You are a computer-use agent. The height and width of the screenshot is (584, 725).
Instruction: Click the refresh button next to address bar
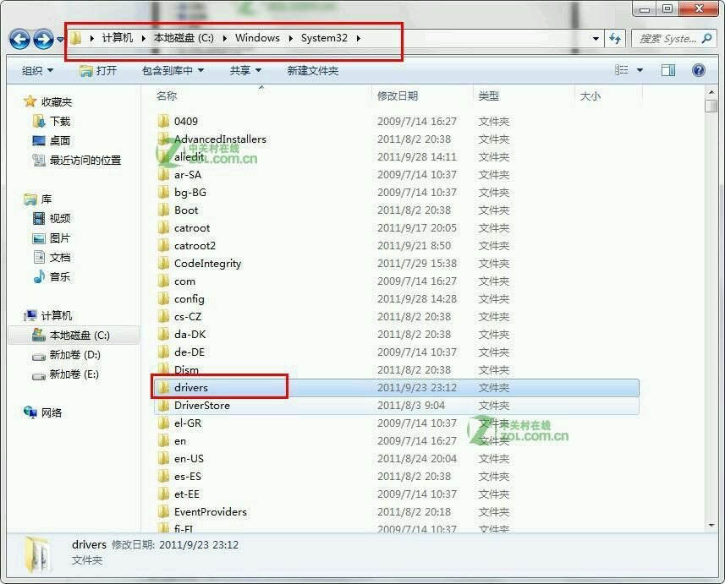click(615, 38)
